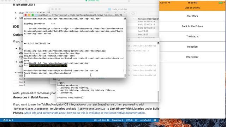Click the Carrier label in simulator status bar

163,3
